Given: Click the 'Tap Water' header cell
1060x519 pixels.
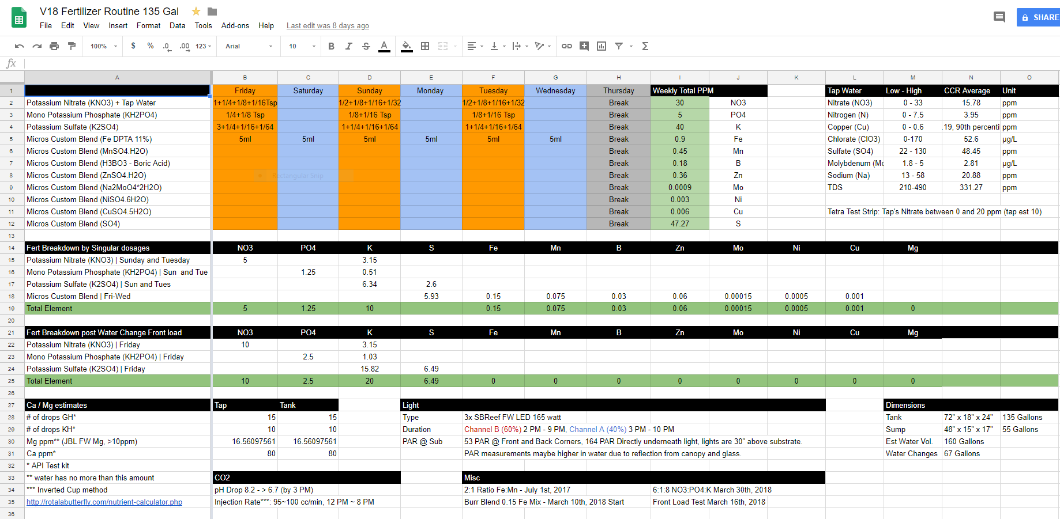Looking at the screenshot, I should point(855,90).
